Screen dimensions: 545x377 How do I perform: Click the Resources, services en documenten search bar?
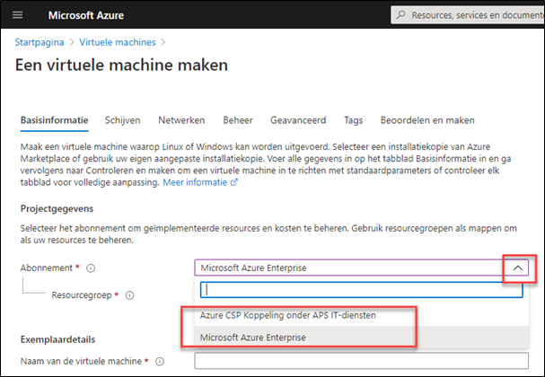point(468,15)
